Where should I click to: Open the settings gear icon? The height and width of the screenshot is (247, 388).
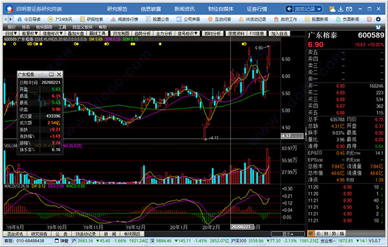[x=378, y=19]
